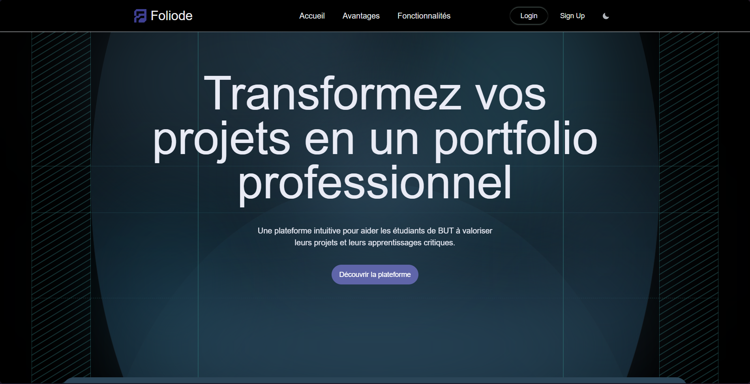Image resolution: width=750 pixels, height=384 pixels.
Task: Toggle dark mode moon icon
Action: pos(606,16)
